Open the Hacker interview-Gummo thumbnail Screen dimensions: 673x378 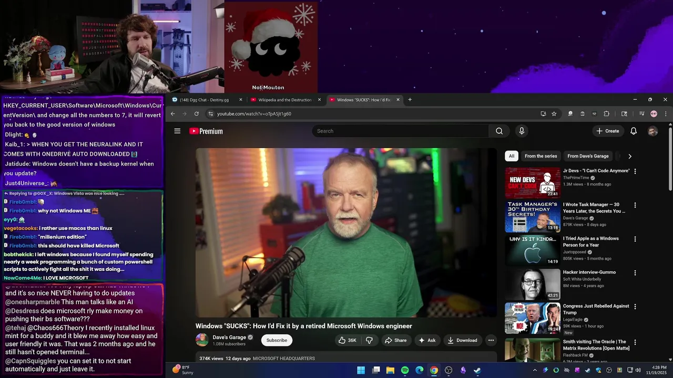(533, 284)
